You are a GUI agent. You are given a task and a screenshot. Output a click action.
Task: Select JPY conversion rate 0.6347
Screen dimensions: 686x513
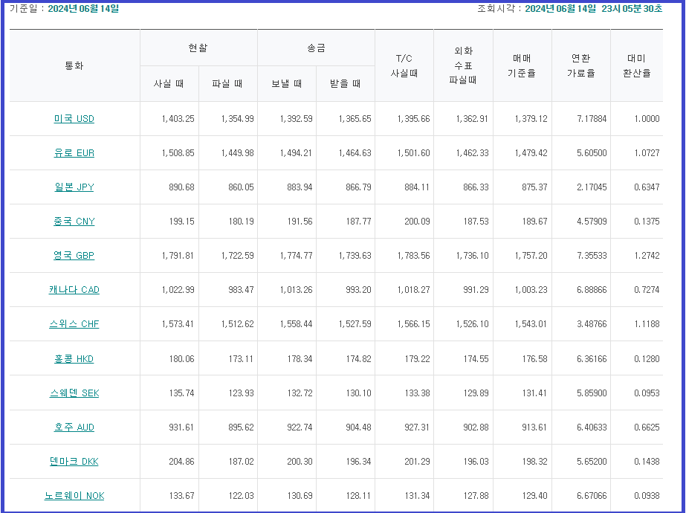coord(647,187)
